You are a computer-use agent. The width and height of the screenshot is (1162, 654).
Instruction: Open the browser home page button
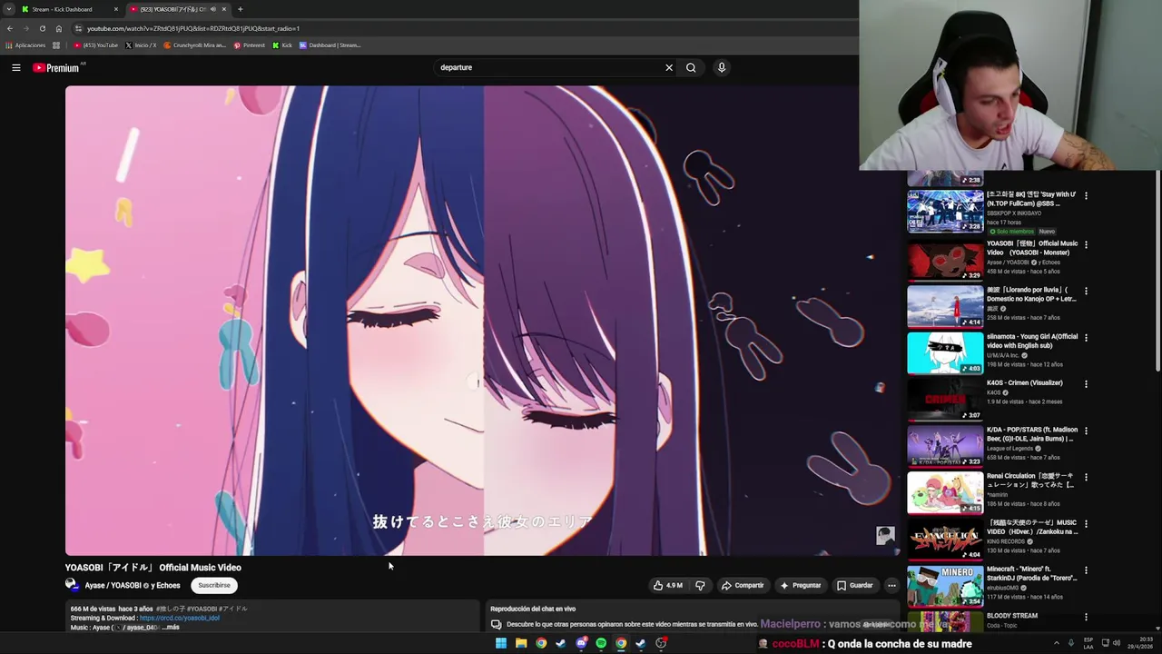click(58, 28)
